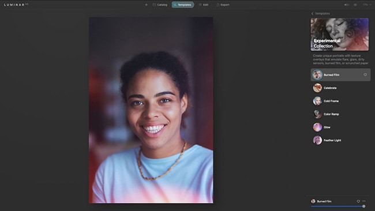Switch to the Edit tab
The width and height of the screenshot is (375, 211).
(x=203, y=5)
